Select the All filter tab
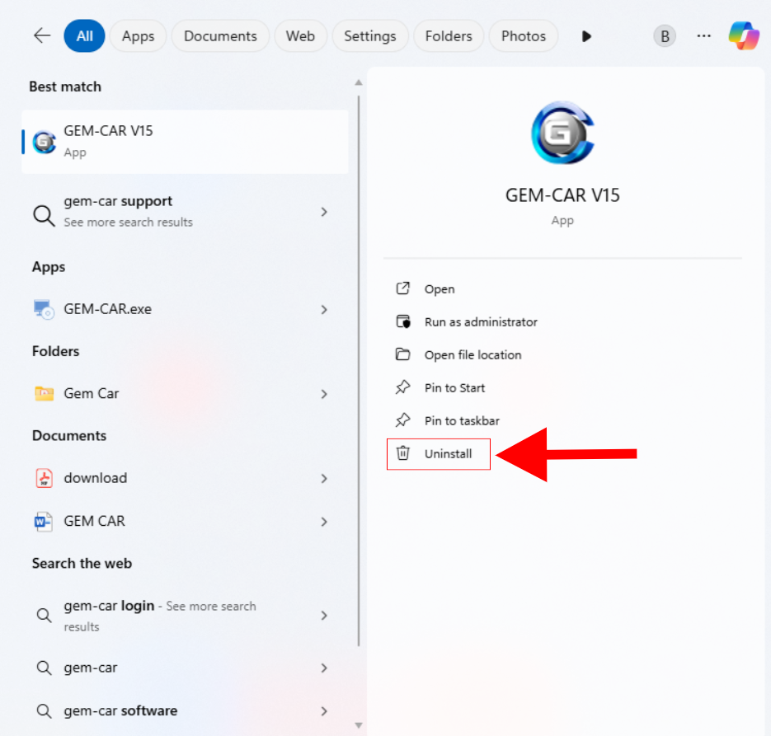Image resolution: width=771 pixels, height=736 pixels. pos(85,36)
